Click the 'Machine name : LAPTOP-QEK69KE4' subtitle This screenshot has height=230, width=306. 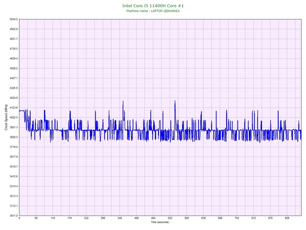click(x=153, y=11)
